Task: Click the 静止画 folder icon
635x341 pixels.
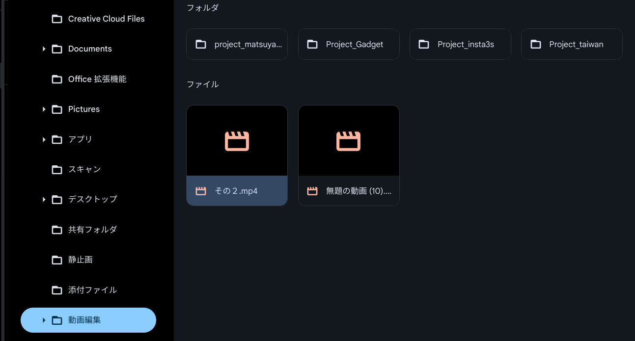Action: (x=57, y=260)
